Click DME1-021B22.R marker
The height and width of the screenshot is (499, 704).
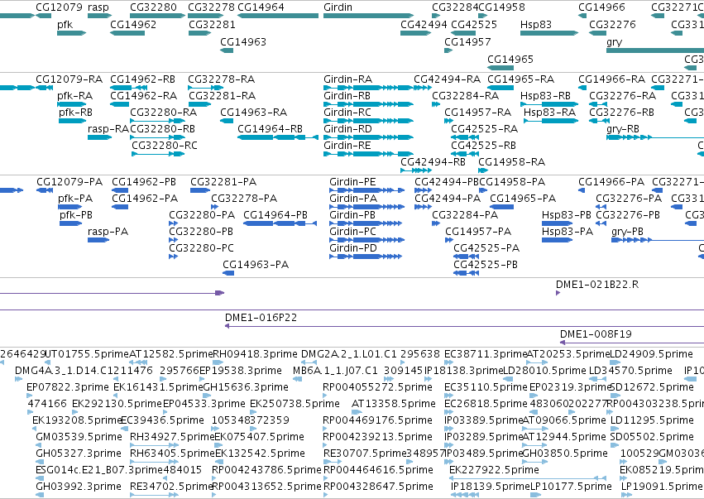tap(558, 293)
